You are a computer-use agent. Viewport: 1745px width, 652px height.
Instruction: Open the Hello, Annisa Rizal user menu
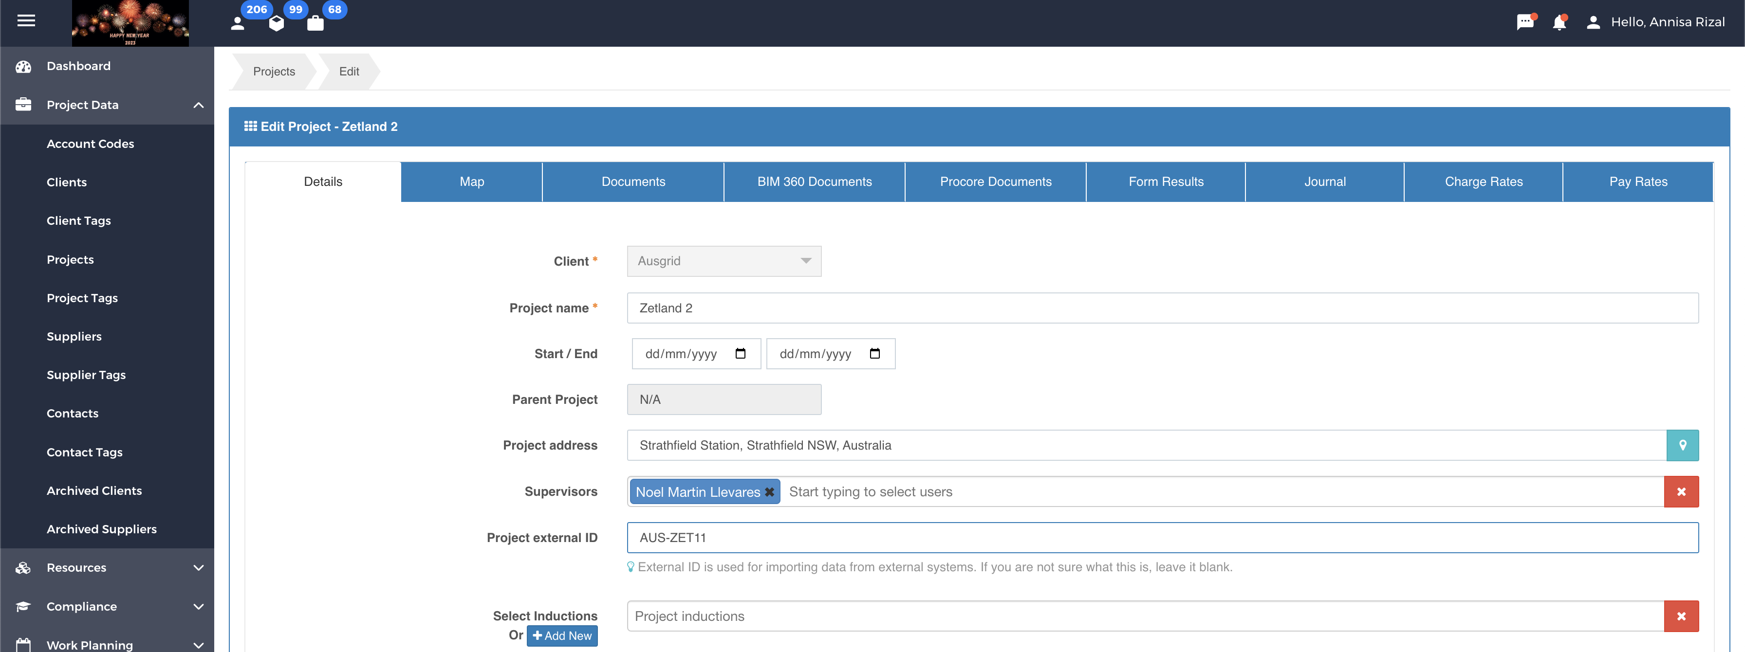point(1667,22)
